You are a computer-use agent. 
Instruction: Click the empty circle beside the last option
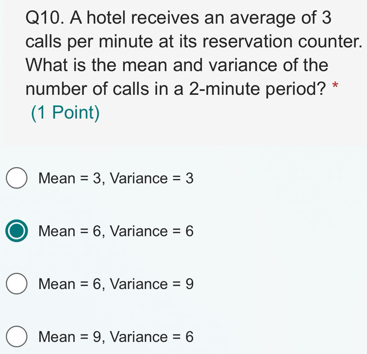click(x=16, y=336)
